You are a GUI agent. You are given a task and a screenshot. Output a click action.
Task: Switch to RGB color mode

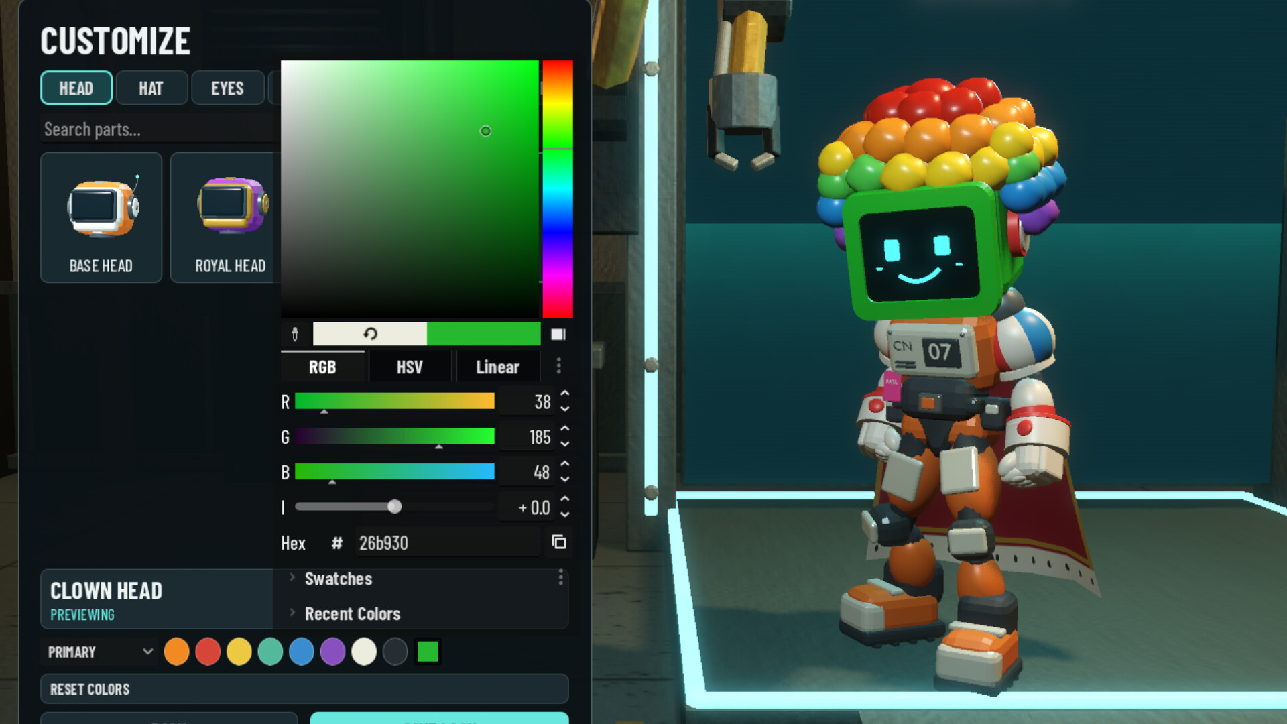(x=322, y=367)
